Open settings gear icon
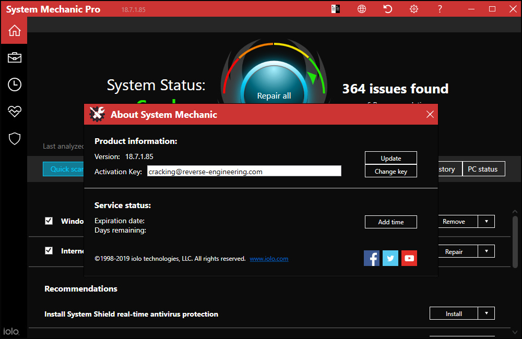522x339 pixels. [x=414, y=9]
